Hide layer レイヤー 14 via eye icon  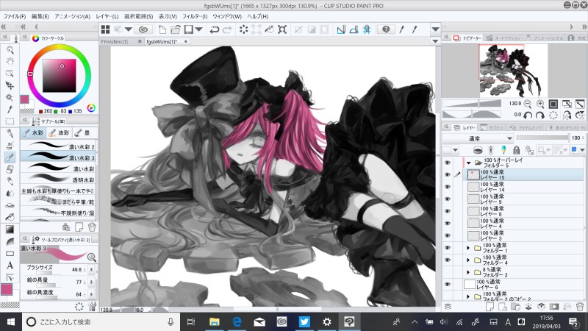click(x=448, y=187)
